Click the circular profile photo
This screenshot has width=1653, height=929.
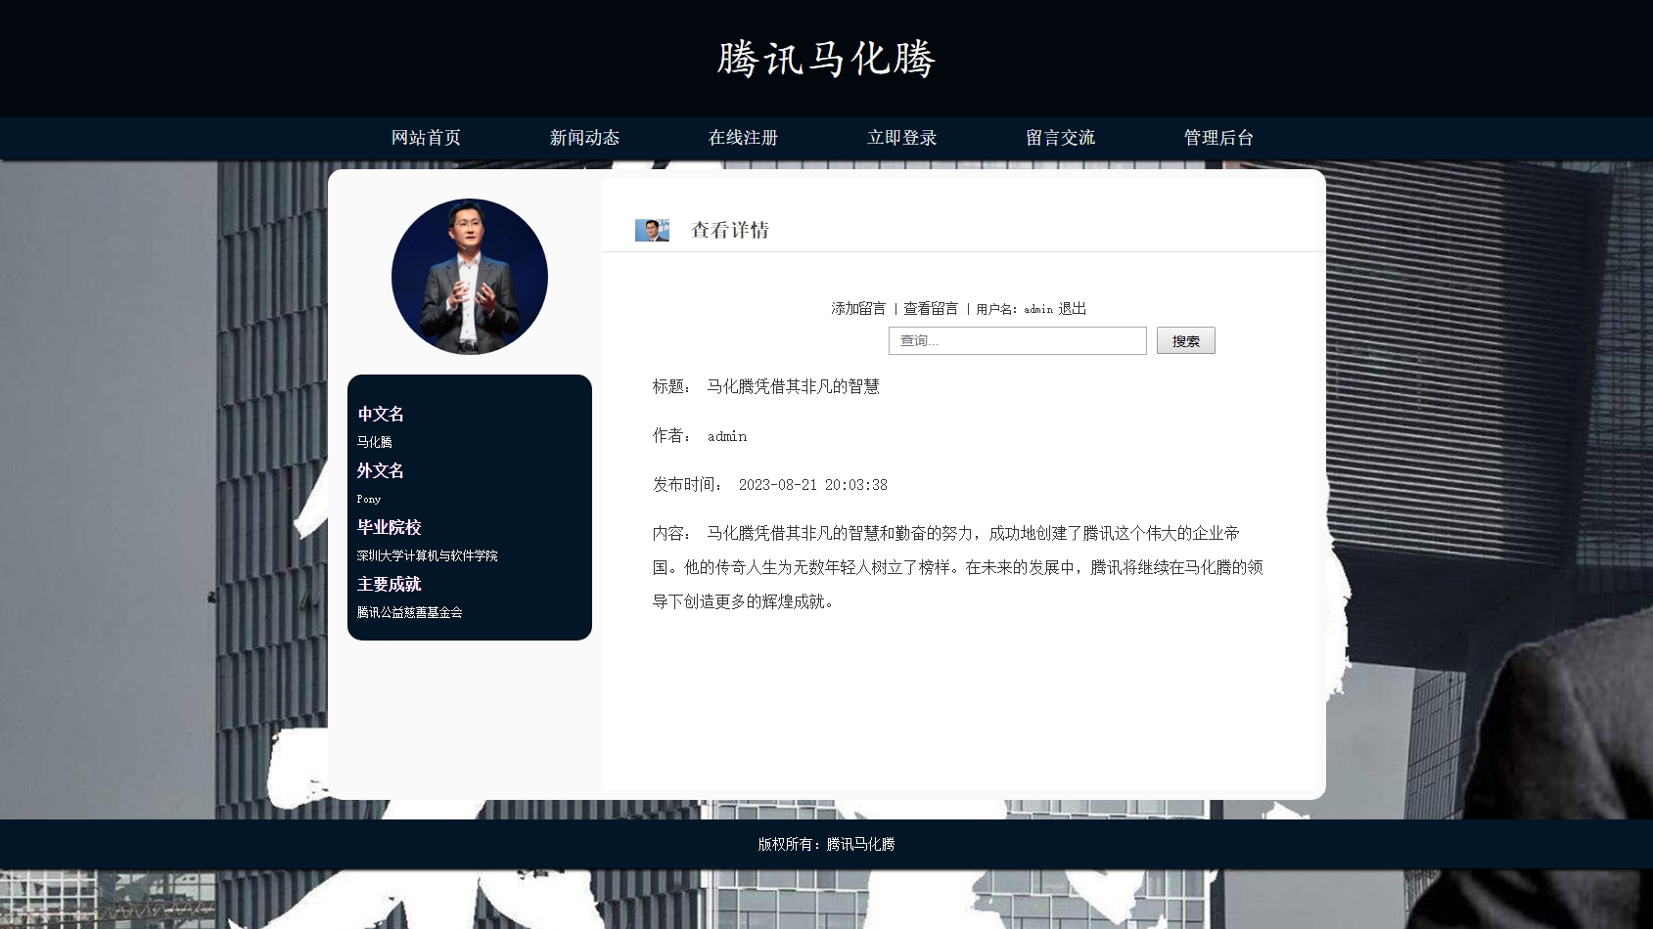pyautogui.click(x=470, y=277)
